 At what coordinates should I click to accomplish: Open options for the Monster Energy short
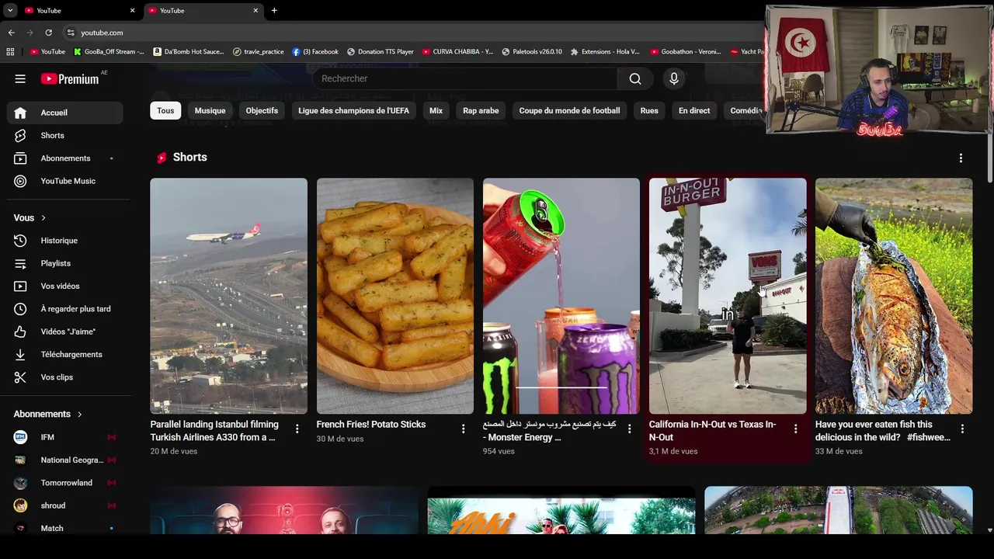click(x=629, y=429)
